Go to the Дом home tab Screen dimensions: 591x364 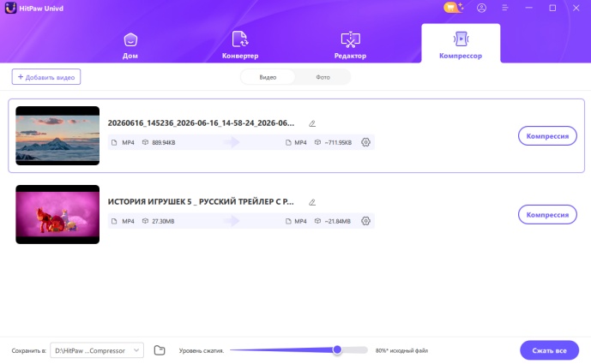[130, 45]
